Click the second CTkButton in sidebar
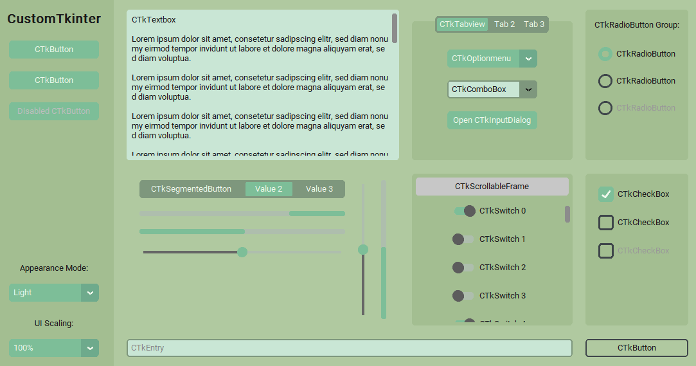Viewport: 696px width, 366px height. point(54,80)
